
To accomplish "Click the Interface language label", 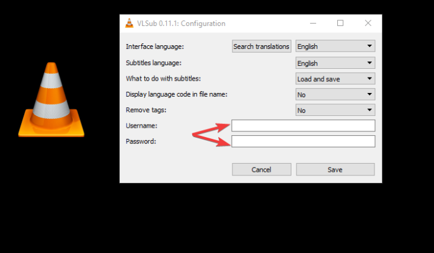I will [x=155, y=47].
